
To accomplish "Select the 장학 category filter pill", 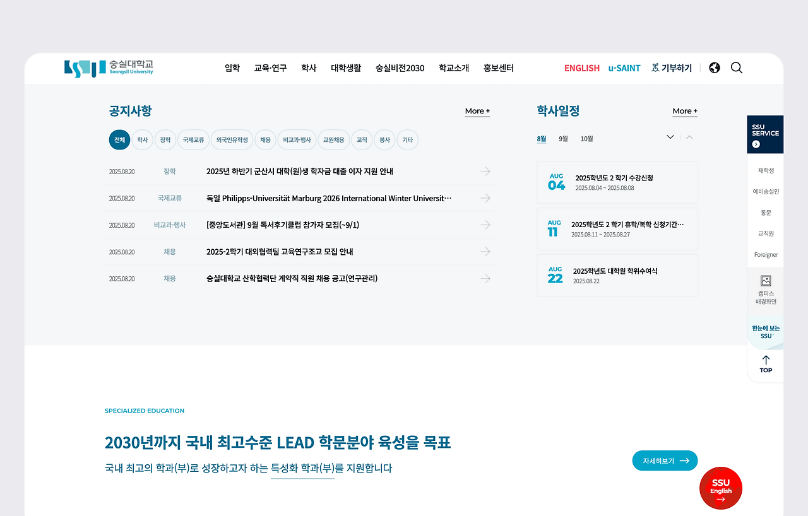I will click(x=165, y=139).
